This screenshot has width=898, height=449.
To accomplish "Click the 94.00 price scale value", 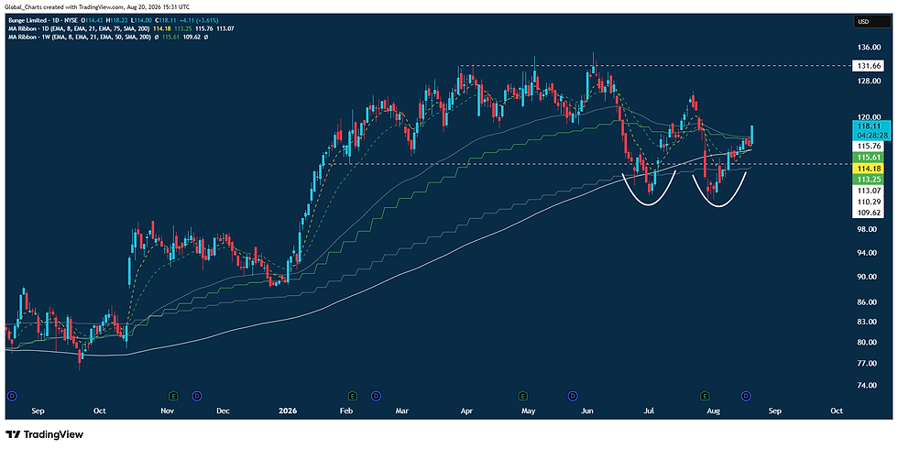I will pyautogui.click(x=869, y=253).
